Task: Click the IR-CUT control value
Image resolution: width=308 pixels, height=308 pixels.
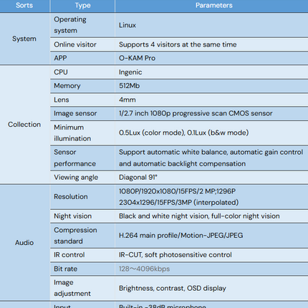Action: 175,255
